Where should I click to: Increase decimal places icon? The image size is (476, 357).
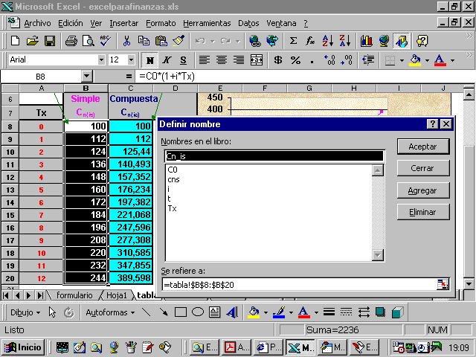coord(329,60)
